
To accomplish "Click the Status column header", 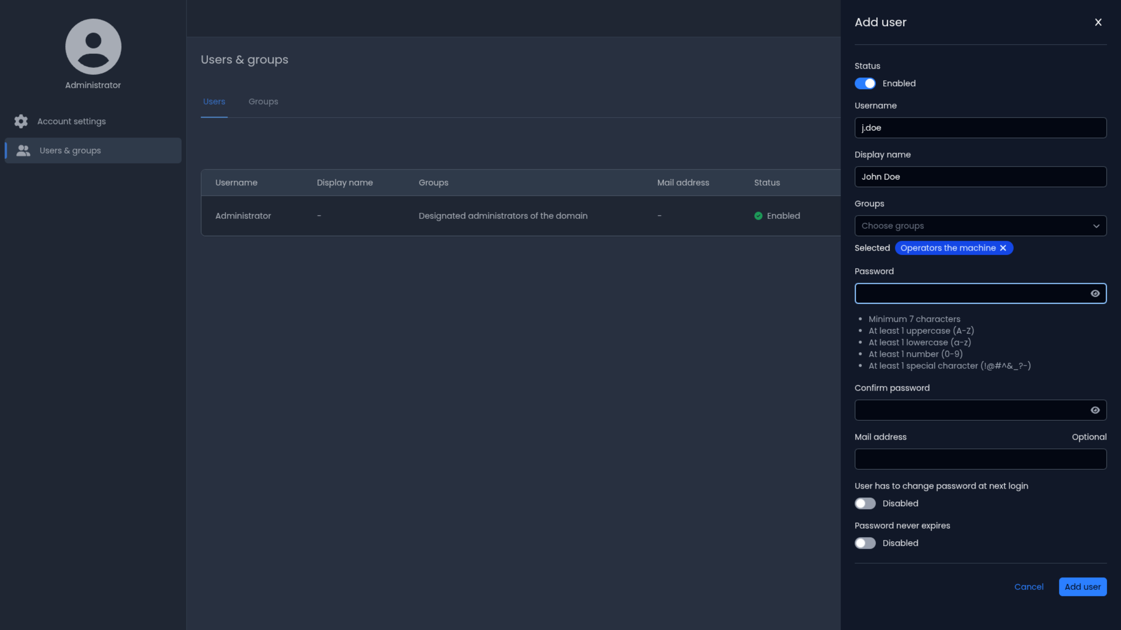I will (767, 182).
